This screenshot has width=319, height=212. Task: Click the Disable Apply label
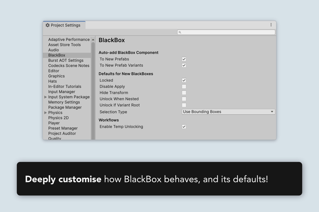[x=112, y=87]
